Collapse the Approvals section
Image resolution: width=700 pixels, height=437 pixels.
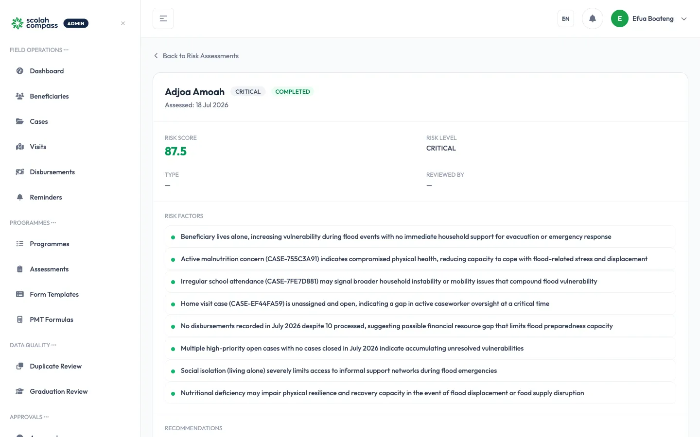pyautogui.click(x=29, y=417)
